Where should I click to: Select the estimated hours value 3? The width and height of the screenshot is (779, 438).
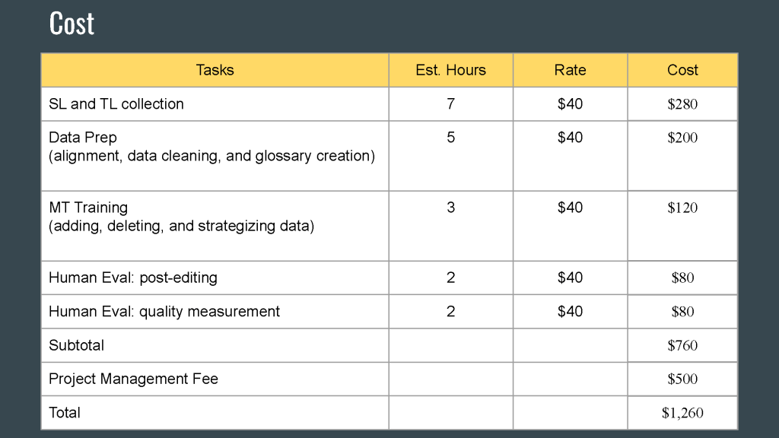tap(450, 208)
